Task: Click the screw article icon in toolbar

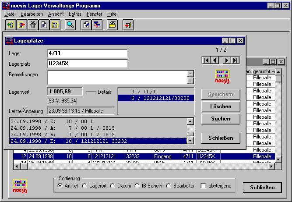Action: coord(33,25)
